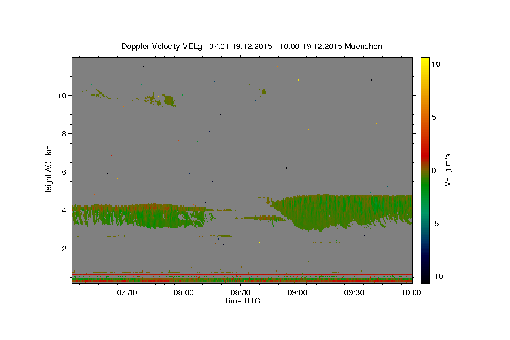
Task: Click the 10:00 time tick label
Action: (411, 292)
